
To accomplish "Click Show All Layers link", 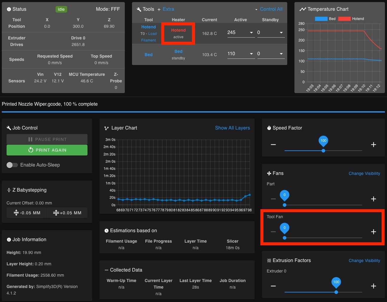I will [233, 128].
